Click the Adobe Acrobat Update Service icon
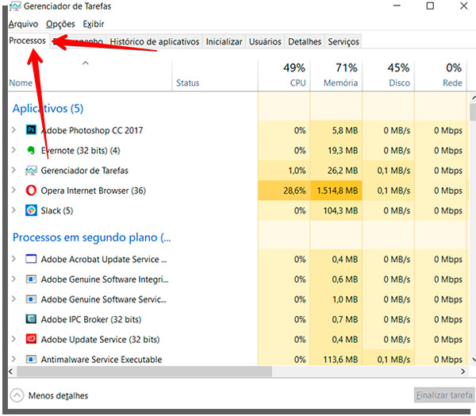 (31, 259)
